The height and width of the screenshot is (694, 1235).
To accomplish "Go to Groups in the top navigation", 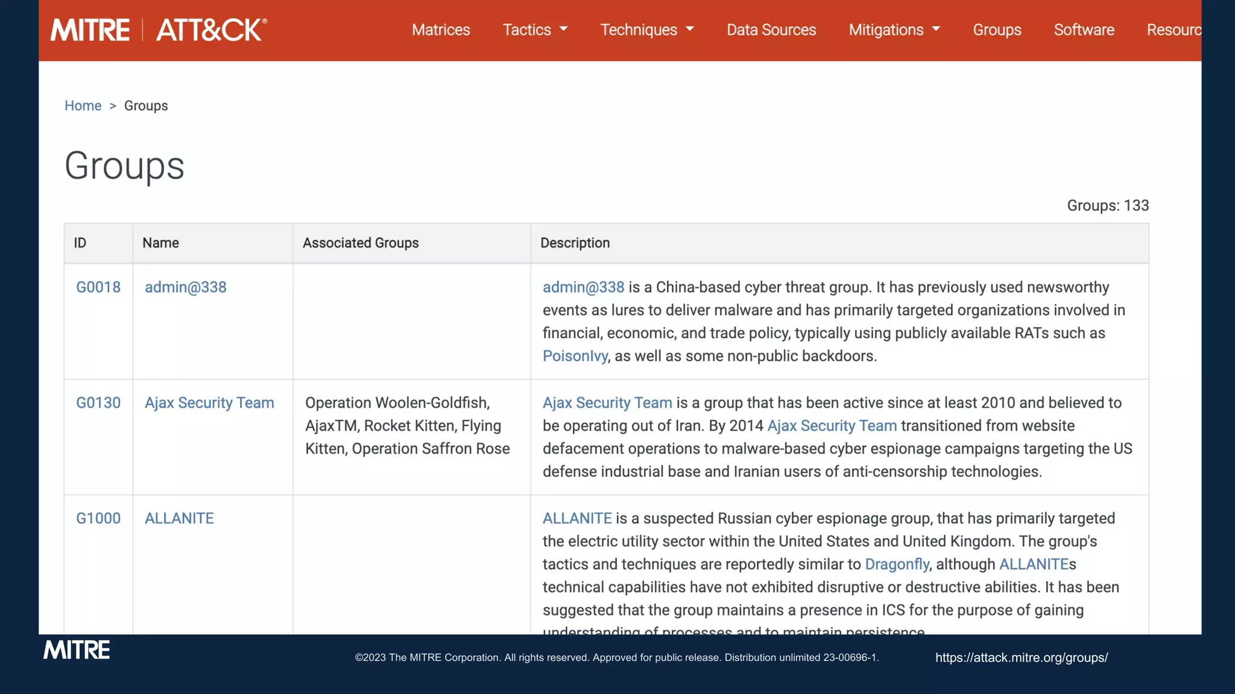I will coord(997,30).
